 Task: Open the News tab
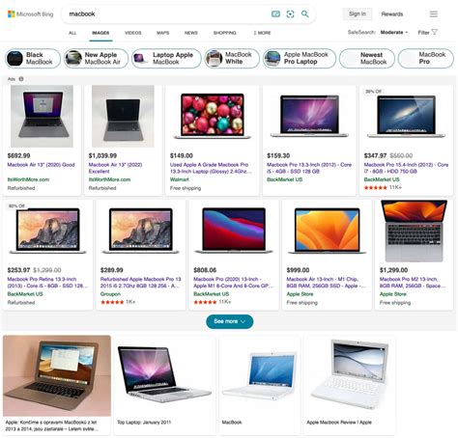pyautogui.click(x=190, y=33)
